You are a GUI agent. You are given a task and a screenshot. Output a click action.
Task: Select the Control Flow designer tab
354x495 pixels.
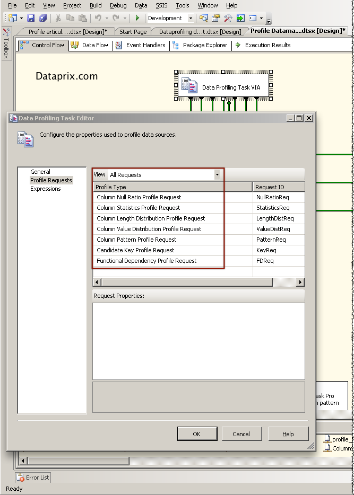42,45
